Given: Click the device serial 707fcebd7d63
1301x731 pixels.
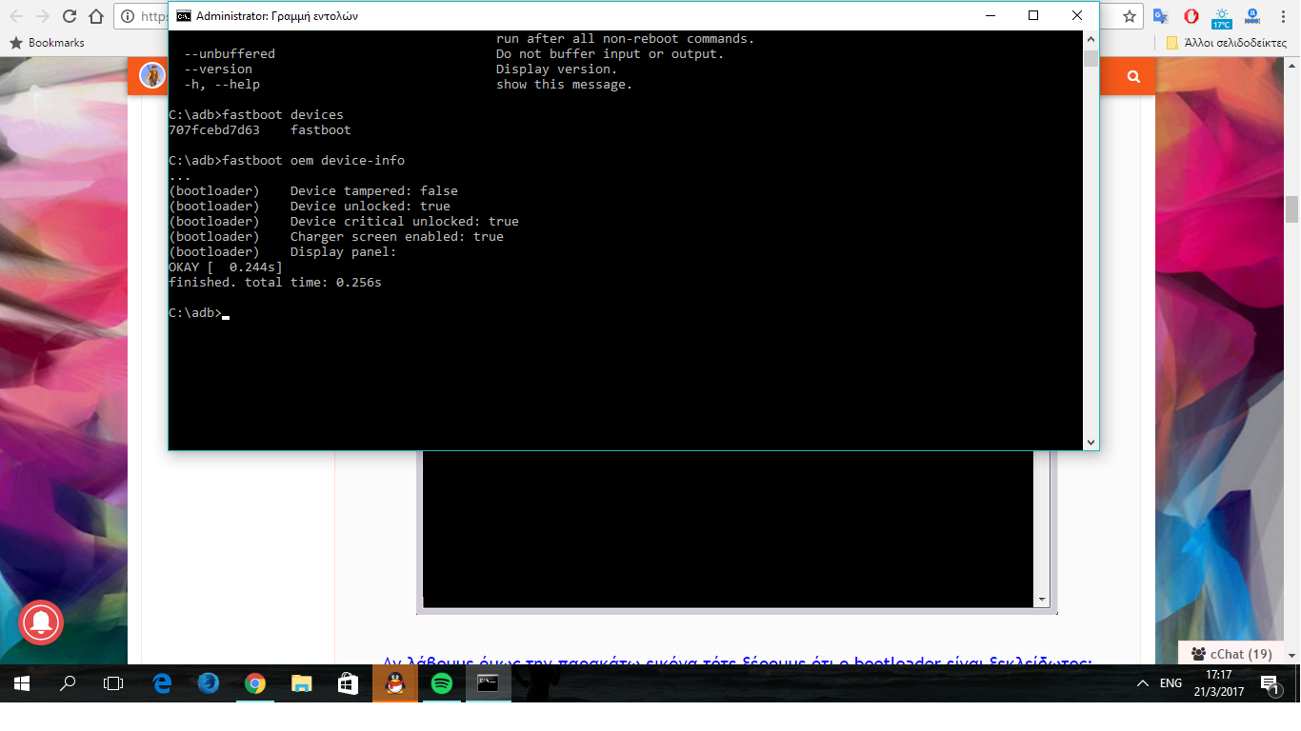Looking at the screenshot, I should [214, 130].
